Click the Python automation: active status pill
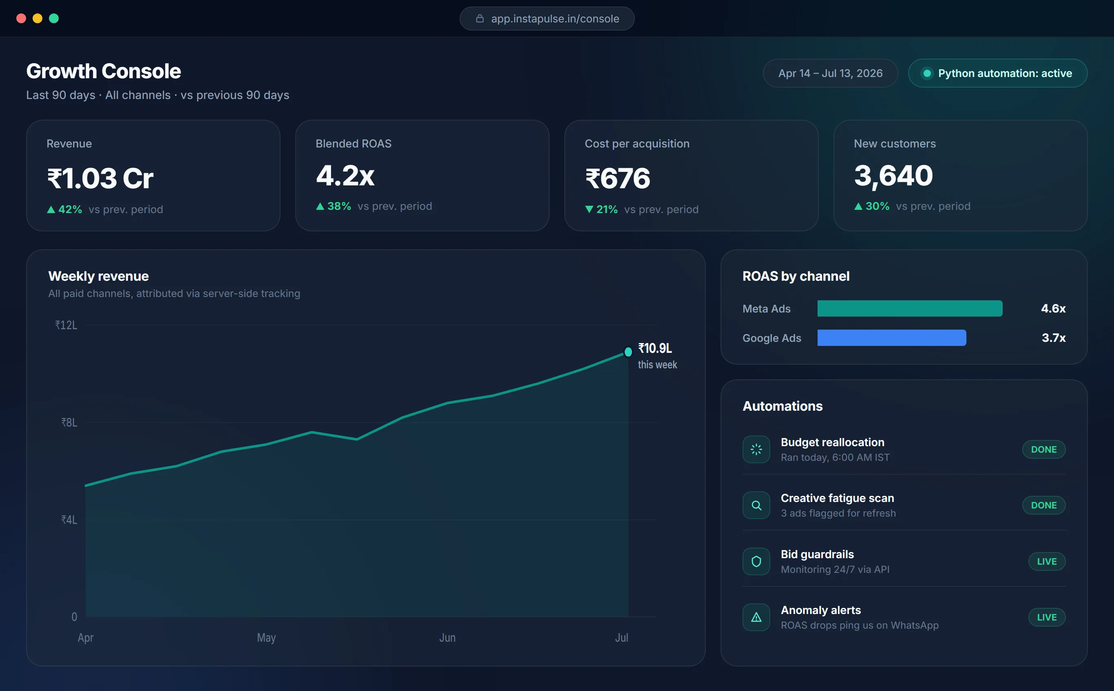This screenshot has width=1114, height=691. click(997, 73)
